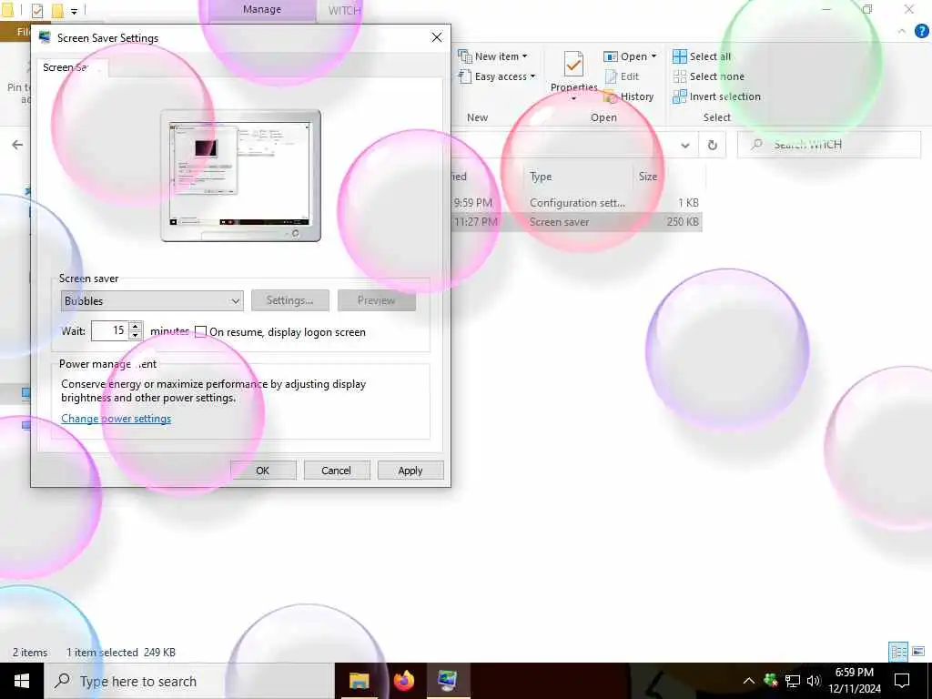Click the Preview button in the dialog
The image size is (932, 699).
click(x=376, y=300)
